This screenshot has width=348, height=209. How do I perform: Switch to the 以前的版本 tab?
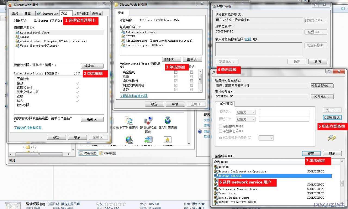tap(81, 14)
